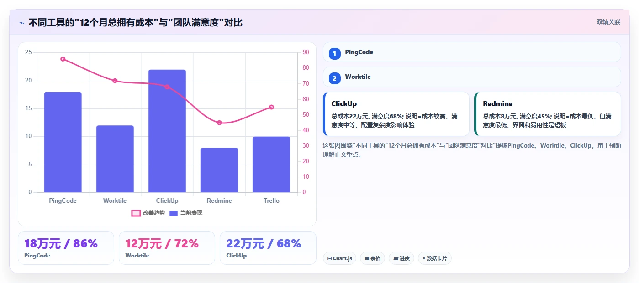This screenshot has height=283, width=639.
Task: Click the purple 当前表现 legend swatch
Action: tap(174, 213)
